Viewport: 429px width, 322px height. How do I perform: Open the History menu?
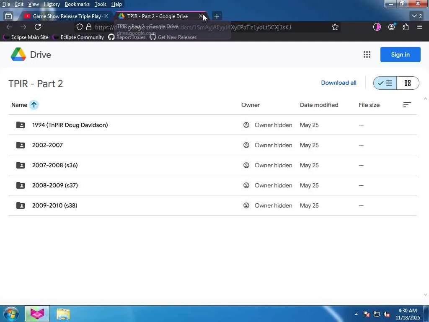click(52, 4)
